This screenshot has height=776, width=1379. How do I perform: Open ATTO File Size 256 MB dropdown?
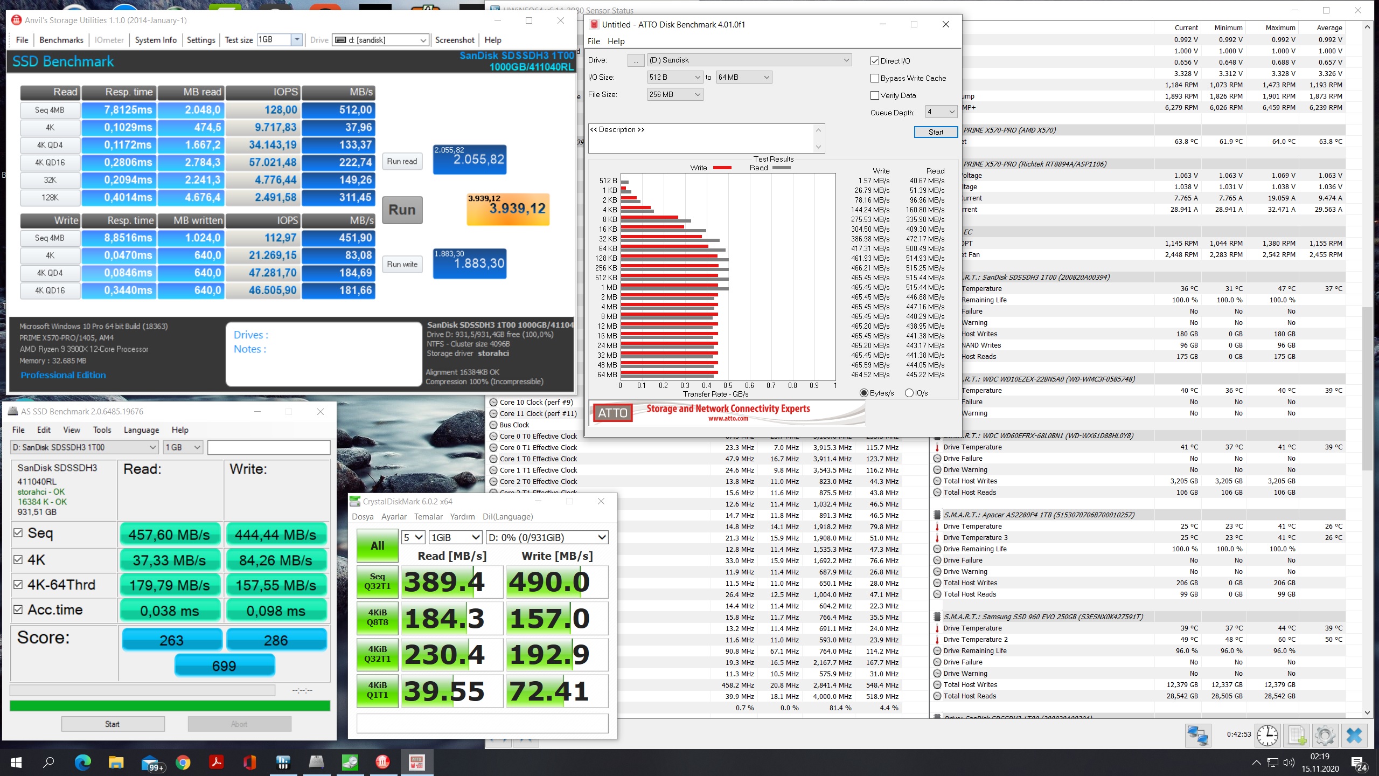[x=675, y=95]
